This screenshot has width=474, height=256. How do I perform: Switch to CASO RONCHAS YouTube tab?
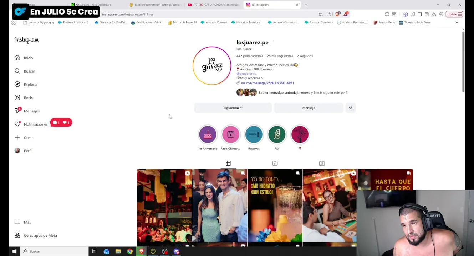[214, 5]
